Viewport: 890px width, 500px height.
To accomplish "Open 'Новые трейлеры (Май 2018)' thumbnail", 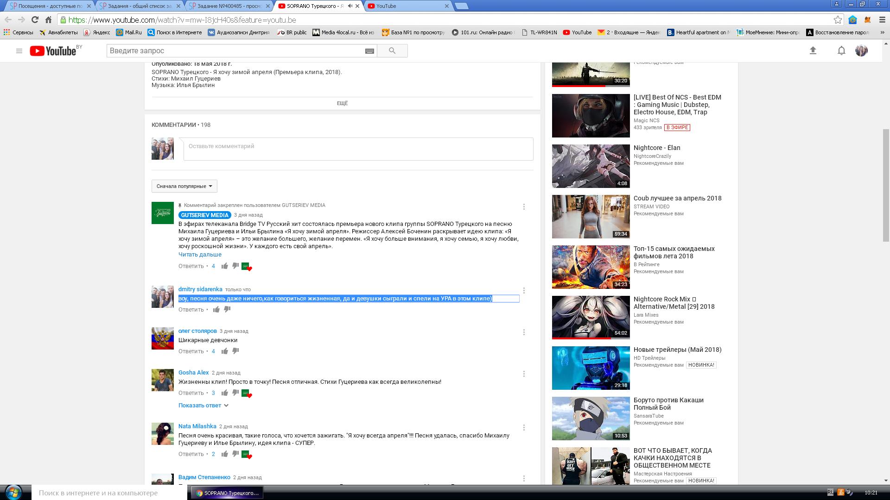I will point(591,368).
